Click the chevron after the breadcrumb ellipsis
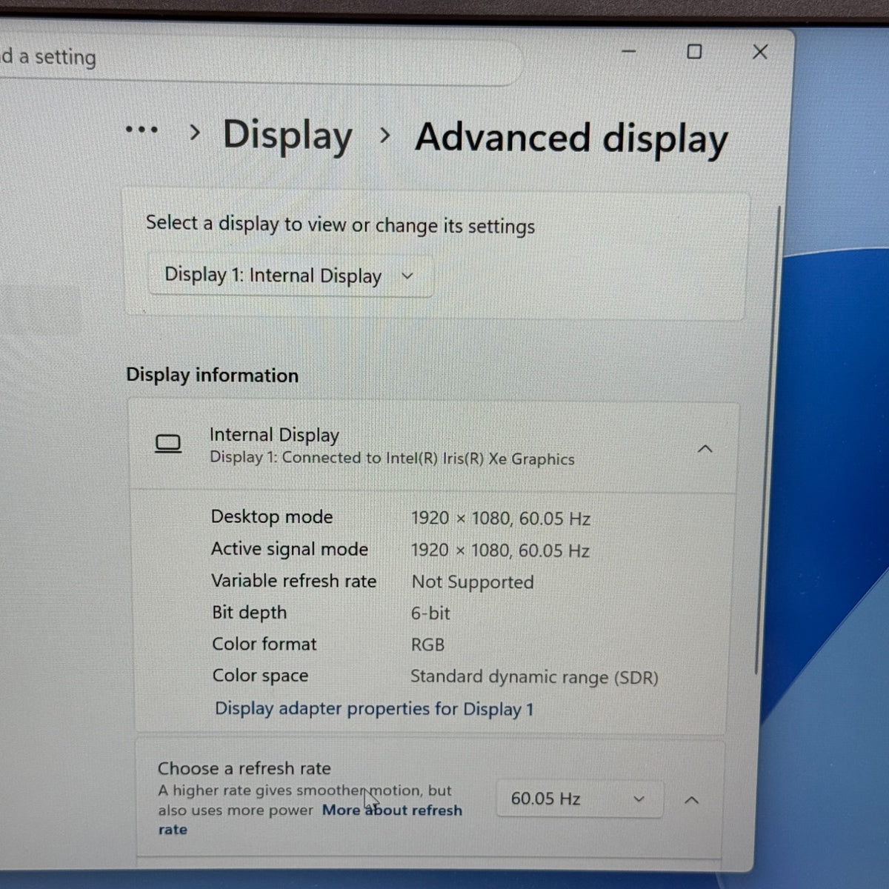 coord(195,133)
